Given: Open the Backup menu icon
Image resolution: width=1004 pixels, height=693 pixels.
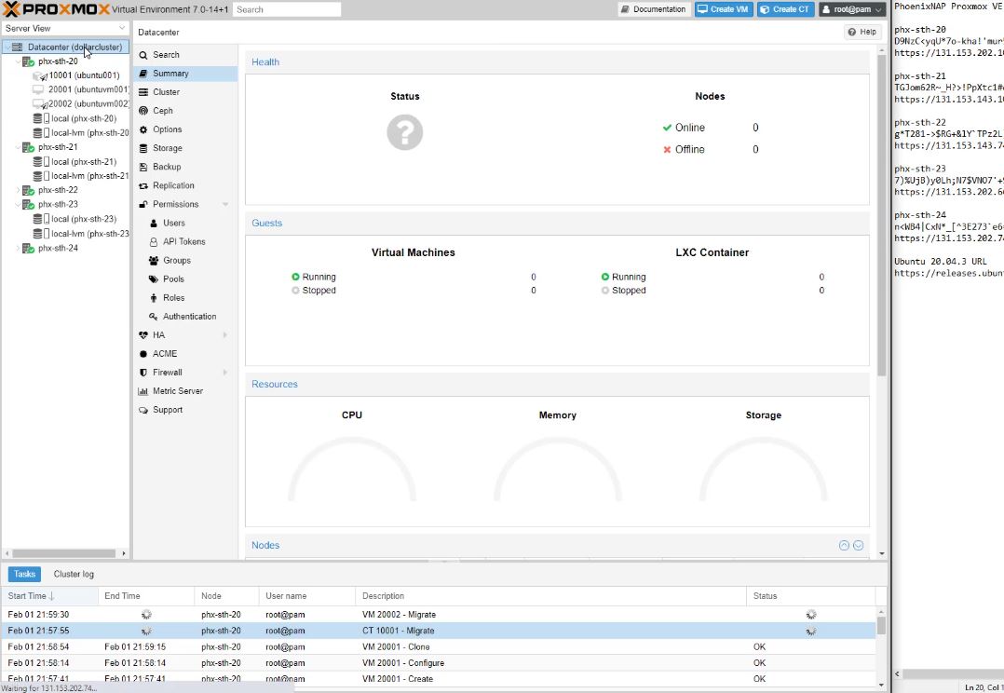Looking at the screenshot, I should 143,167.
